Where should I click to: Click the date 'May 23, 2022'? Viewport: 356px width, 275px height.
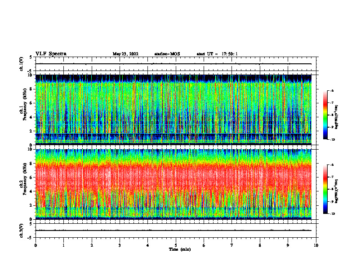[125, 54]
